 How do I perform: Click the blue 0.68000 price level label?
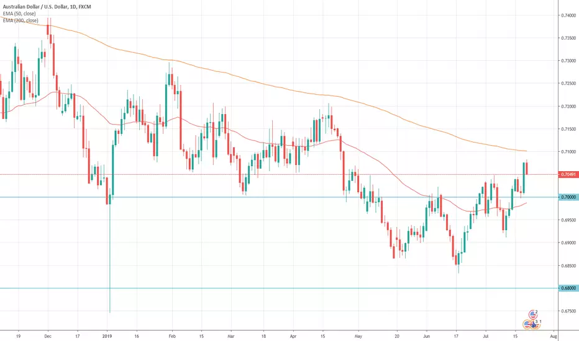point(568,288)
